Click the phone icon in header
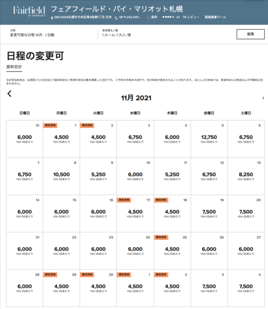Image resolution: width=268 pixels, height=309 pixels. pos(116,18)
